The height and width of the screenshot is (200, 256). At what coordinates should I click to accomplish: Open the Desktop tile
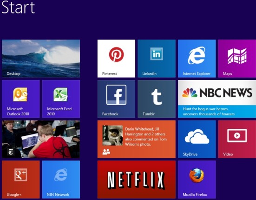(41, 59)
